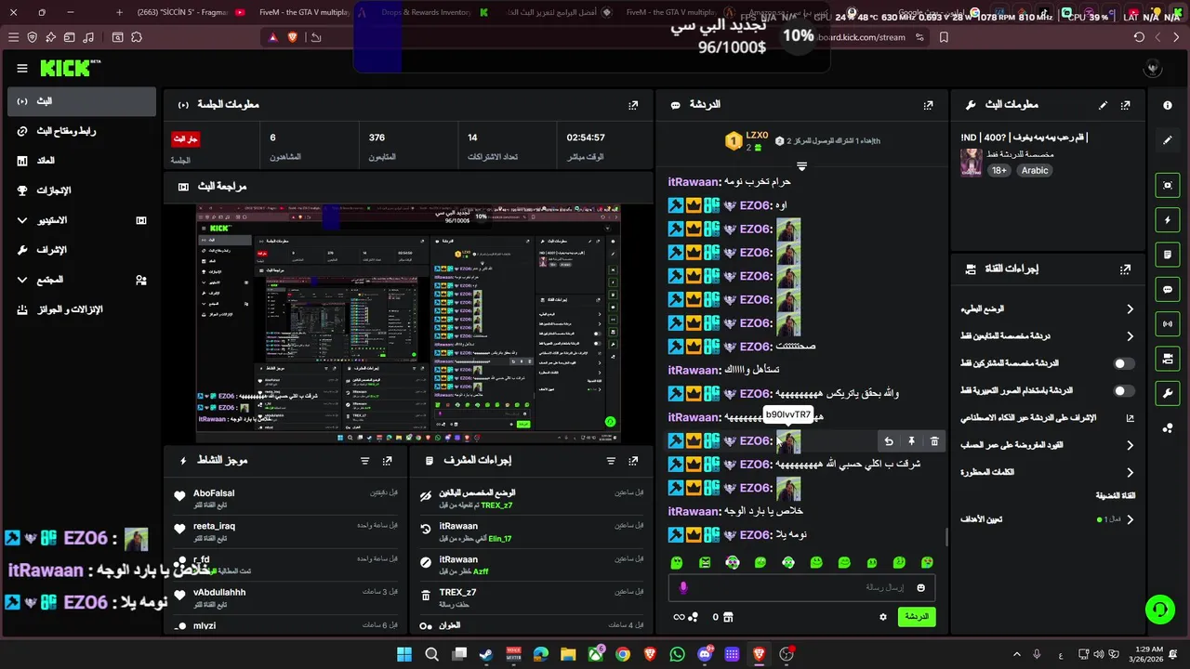This screenshot has height=669, width=1190.
Task: Toggle document widget icon in right rail
Action: click(1168, 255)
